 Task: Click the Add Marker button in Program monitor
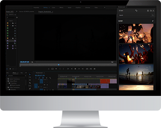[x=56, y=69]
